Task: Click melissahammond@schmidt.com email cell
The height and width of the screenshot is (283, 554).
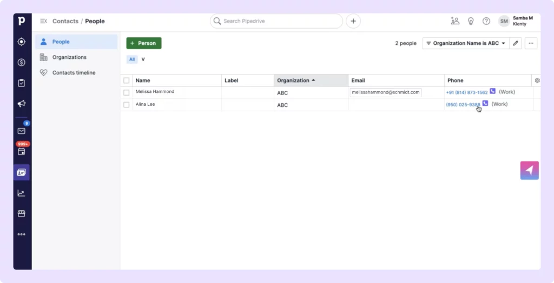Action: (385, 92)
